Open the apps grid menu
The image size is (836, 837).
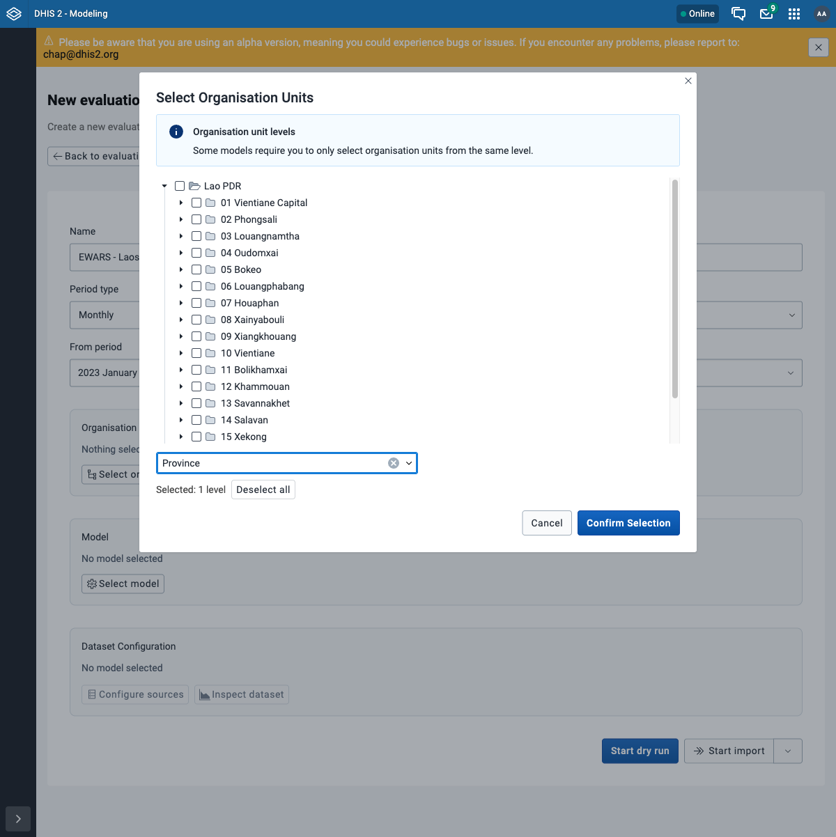794,14
